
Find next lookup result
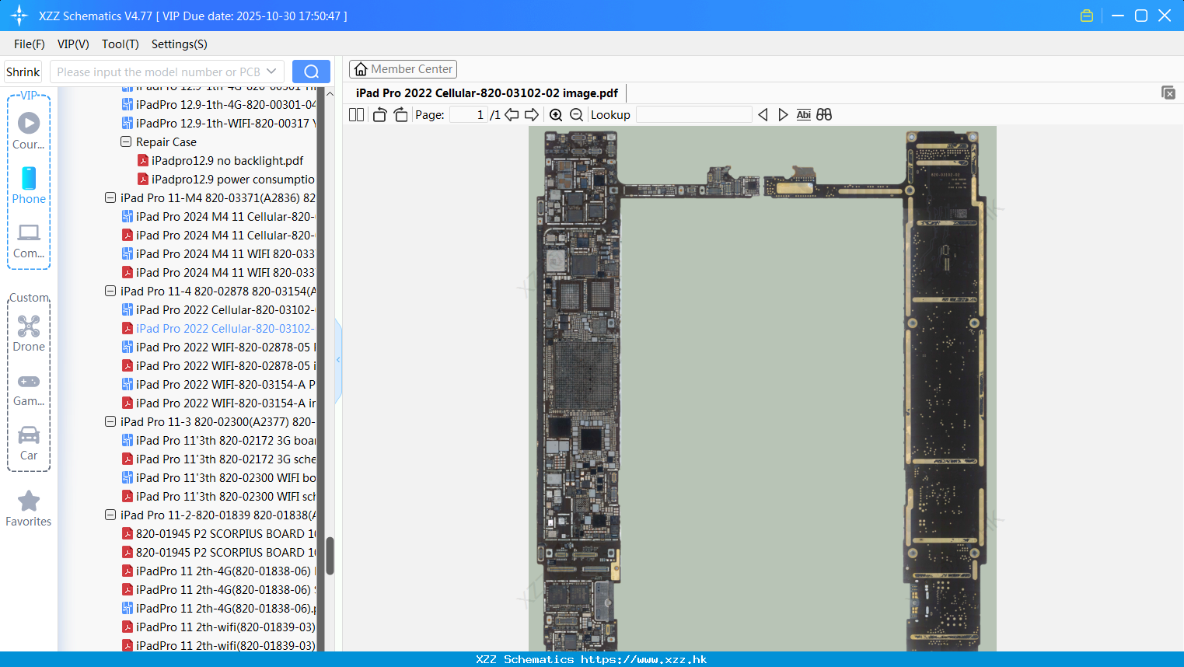(x=783, y=114)
